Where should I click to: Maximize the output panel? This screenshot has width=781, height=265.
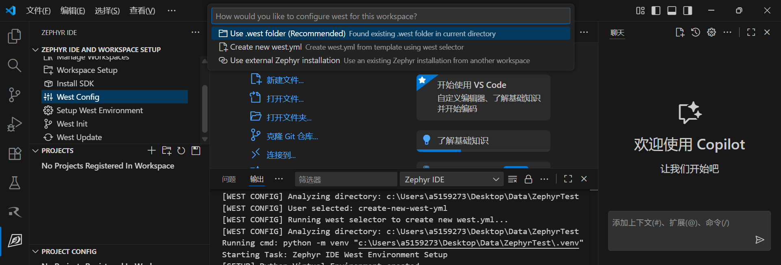568,179
